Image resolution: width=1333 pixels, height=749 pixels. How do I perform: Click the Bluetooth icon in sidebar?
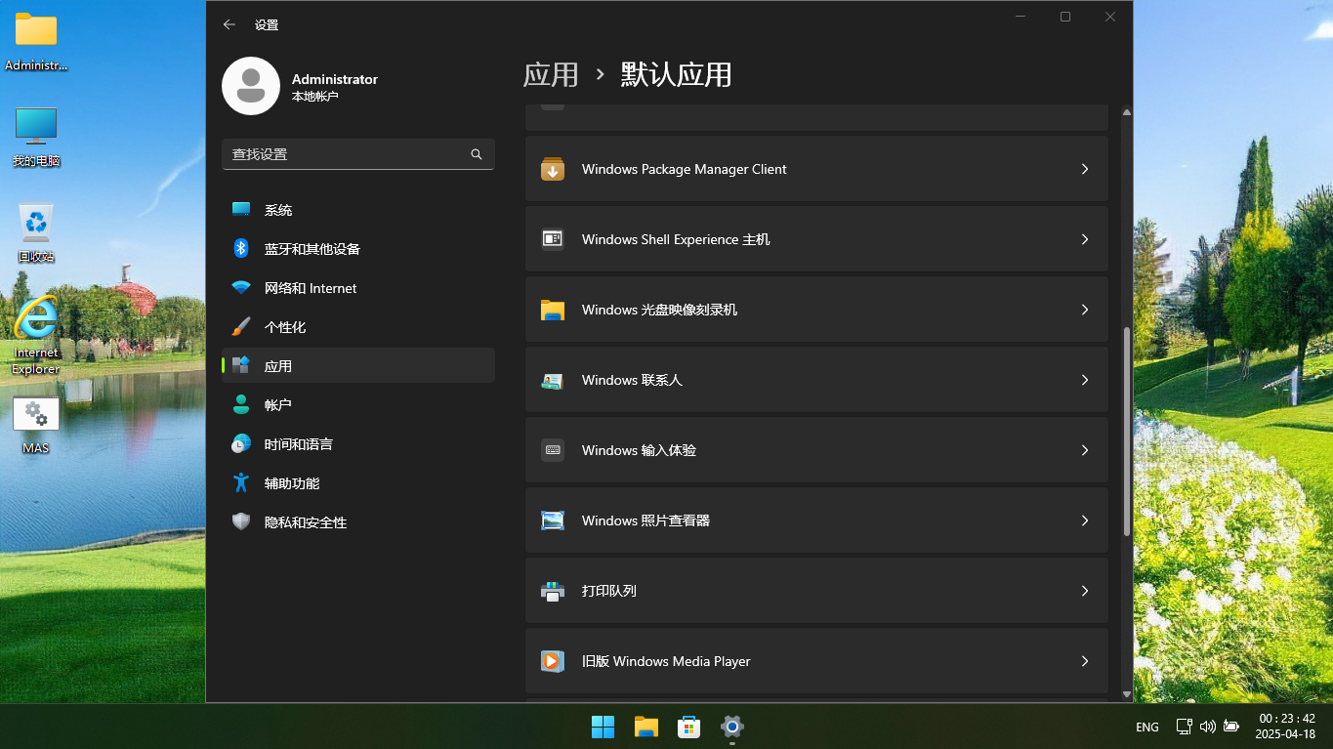[241, 249]
